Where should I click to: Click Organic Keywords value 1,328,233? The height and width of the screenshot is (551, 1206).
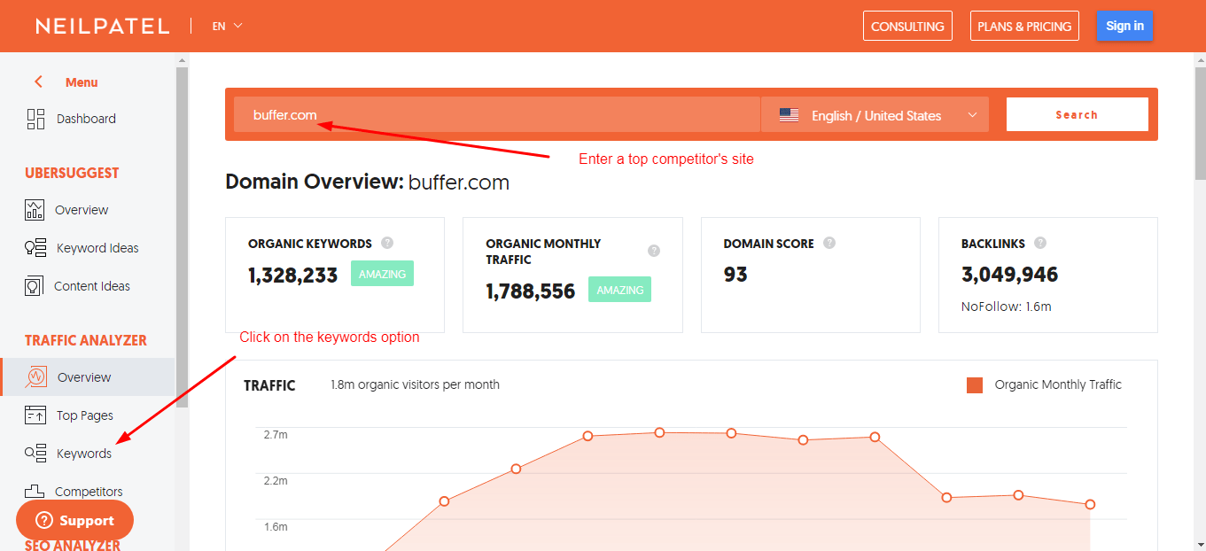[x=293, y=275]
